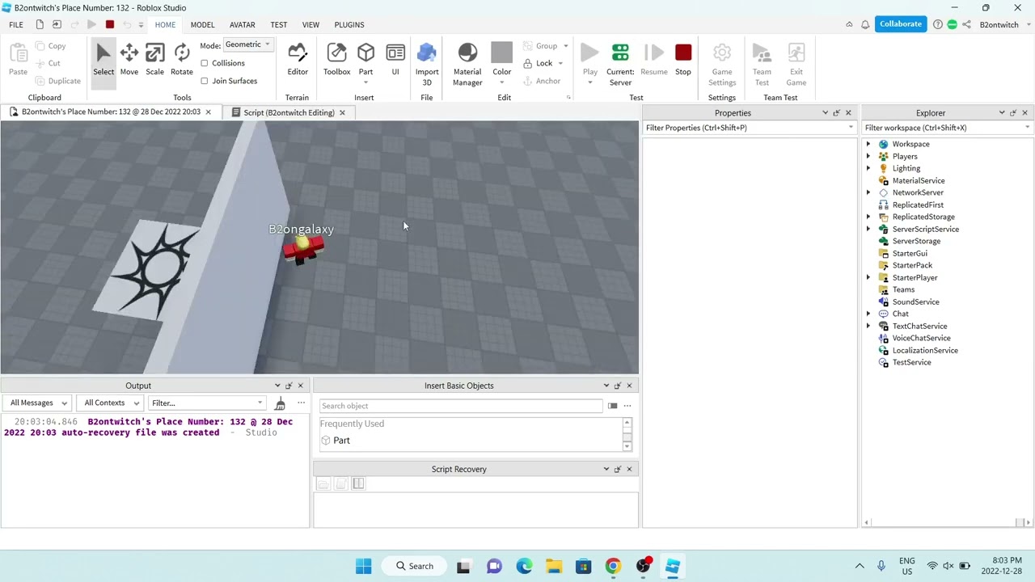Image resolution: width=1035 pixels, height=582 pixels.
Task: Open the All Messages dropdown
Action: (38, 403)
